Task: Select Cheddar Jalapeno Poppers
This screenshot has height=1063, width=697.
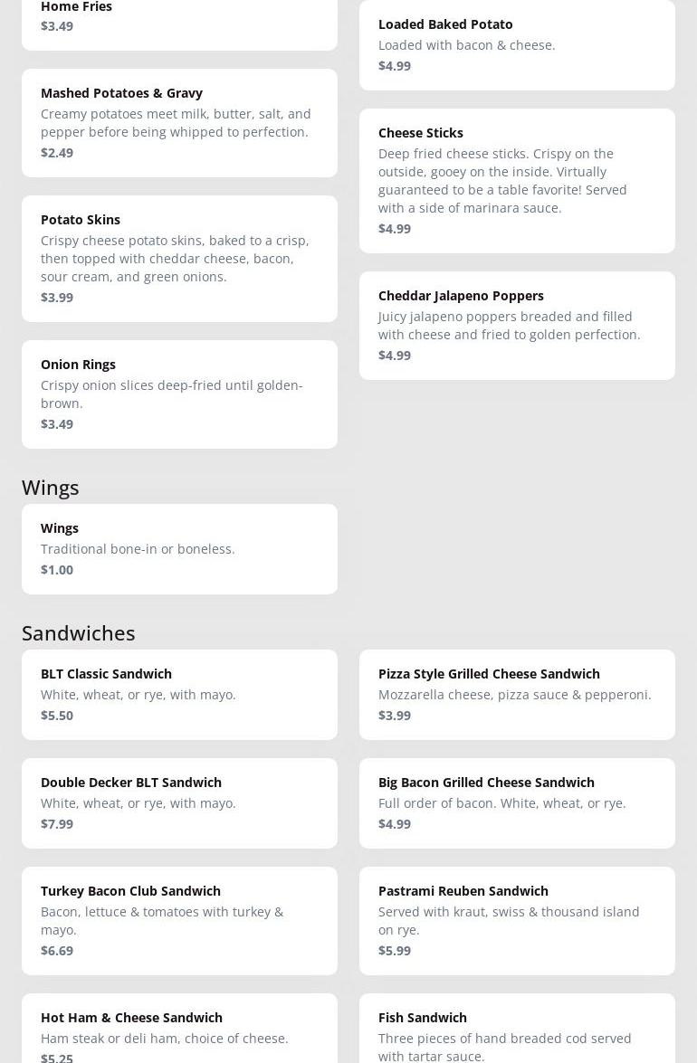Action: (516, 325)
